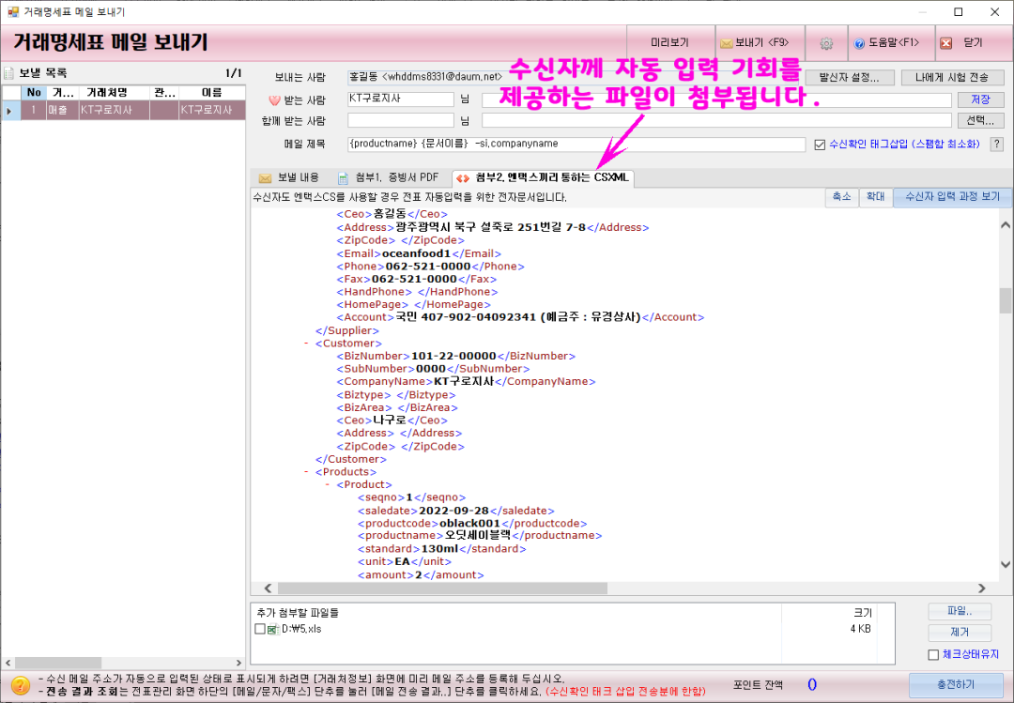Viewport: 1014px width, 703px height.
Task: Toggle the 수신확인 태그삽입 checkbox
Action: (820, 145)
